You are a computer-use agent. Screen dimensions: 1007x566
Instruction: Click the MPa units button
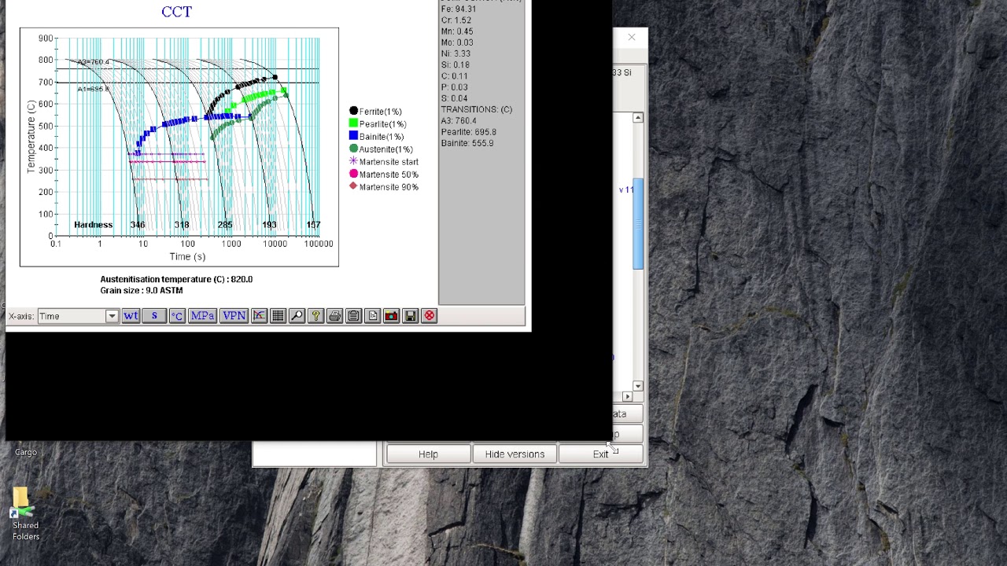[202, 316]
